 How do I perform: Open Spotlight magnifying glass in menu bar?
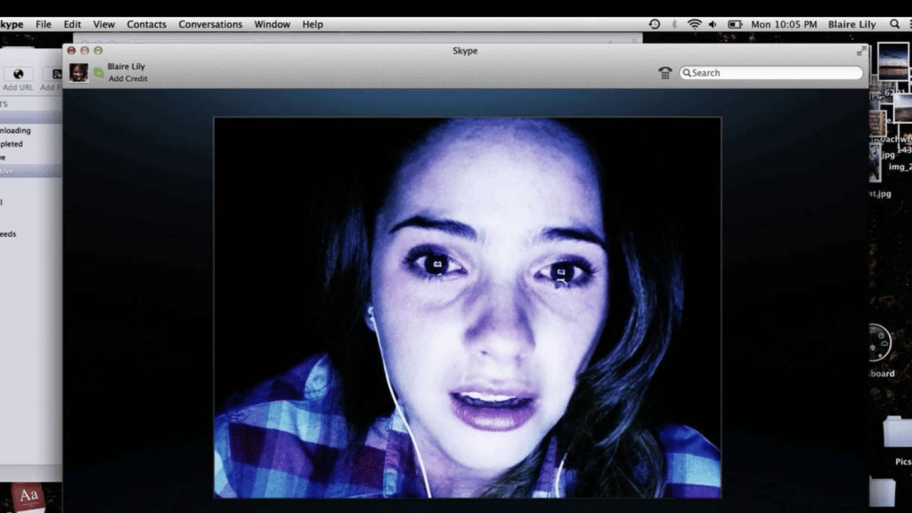(894, 24)
